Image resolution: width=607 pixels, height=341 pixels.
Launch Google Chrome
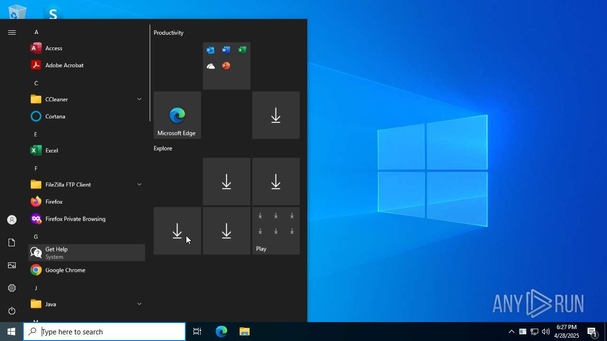(x=87, y=270)
